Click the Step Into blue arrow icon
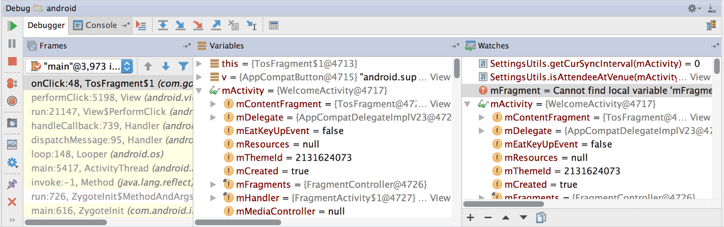This screenshot has height=227, width=724. [180, 25]
